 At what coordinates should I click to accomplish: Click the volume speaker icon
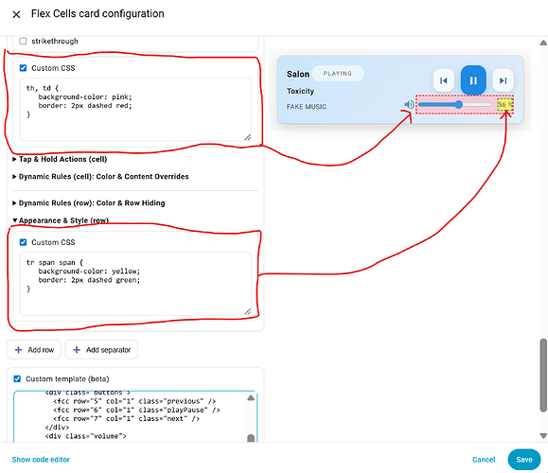[x=409, y=104]
